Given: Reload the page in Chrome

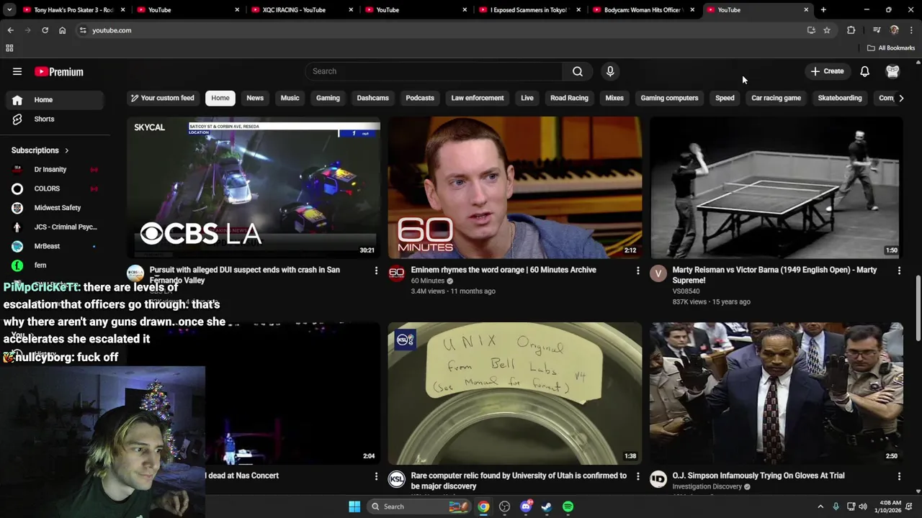Looking at the screenshot, I should (x=45, y=30).
